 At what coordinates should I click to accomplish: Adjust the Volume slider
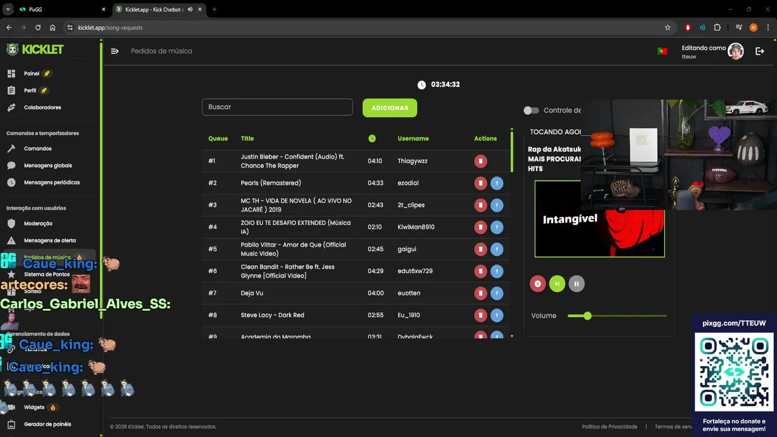(617, 316)
